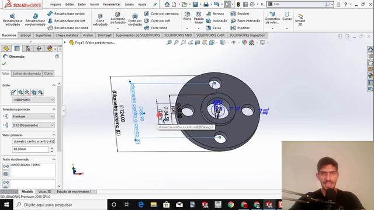Choose Corte limite
This screenshot has height=210, width=374.
(155, 28)
